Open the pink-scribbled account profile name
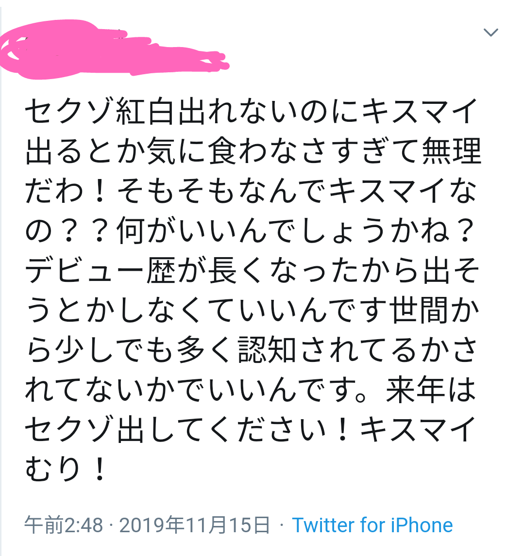523x556 pixels. tap(114, 49)
